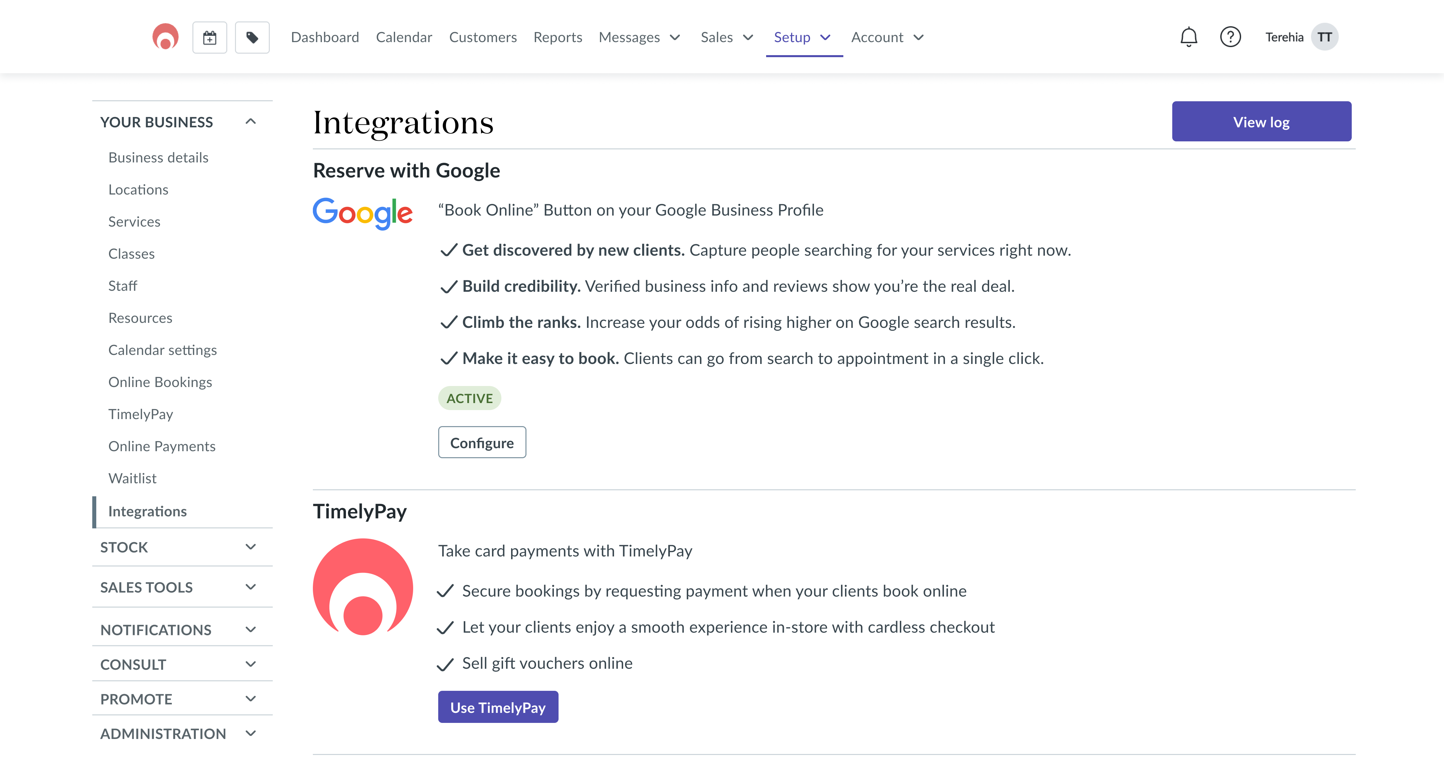Image resolution: width=1444 pixels, height=764 pixels.
Task: Open the Reports menu item
Action: click(x=558, y=37)
